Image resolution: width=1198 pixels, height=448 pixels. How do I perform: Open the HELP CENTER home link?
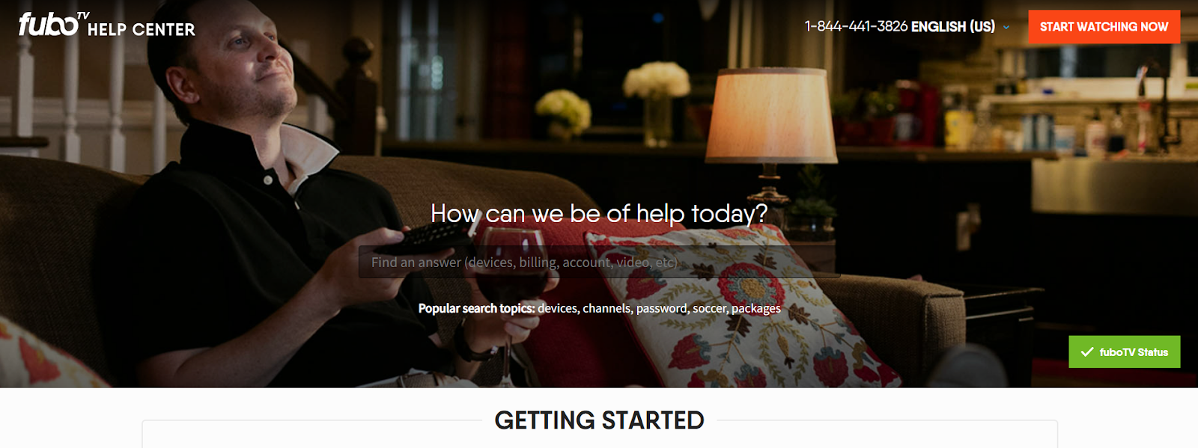pyautogui.click(x=141, y=30)
